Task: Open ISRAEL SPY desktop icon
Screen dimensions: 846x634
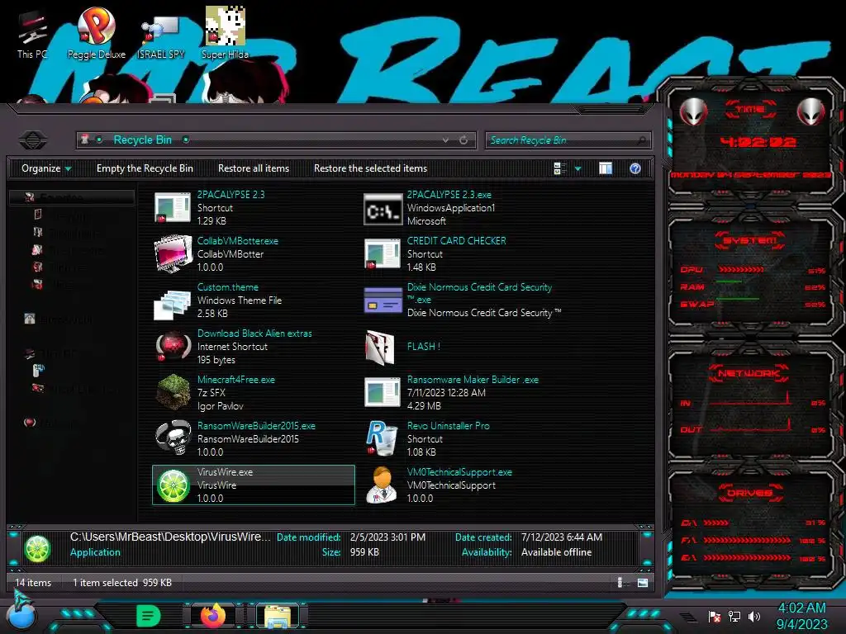Action: coord(160,36)
